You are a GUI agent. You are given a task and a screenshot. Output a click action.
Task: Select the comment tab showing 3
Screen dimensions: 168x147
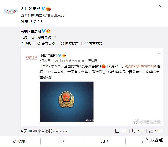coord(104,141)
